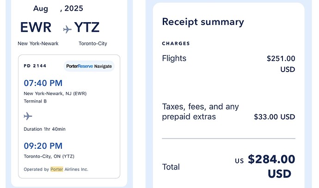Image resolution: width=319 pixels, height=188 pixels.
Task: Click the Terminal B label
Action: coord(35,101)
